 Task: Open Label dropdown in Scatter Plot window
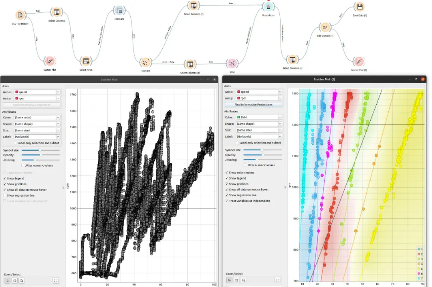click(x=37, y=137)
